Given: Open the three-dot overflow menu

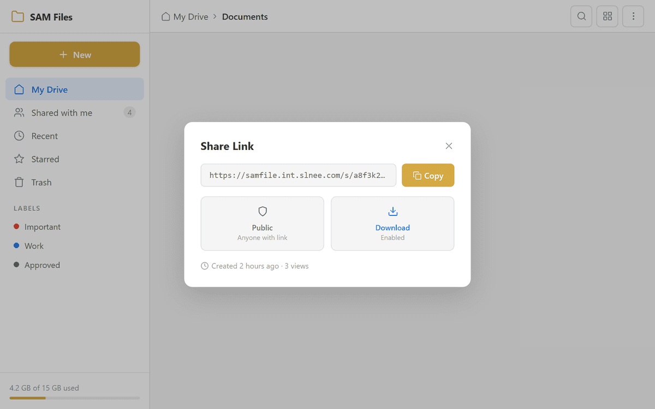Looking at the screenshot, I should click(633, 16).
